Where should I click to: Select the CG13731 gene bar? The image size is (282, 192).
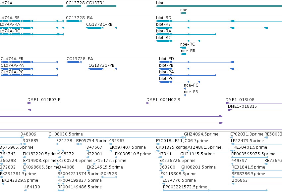101,6
